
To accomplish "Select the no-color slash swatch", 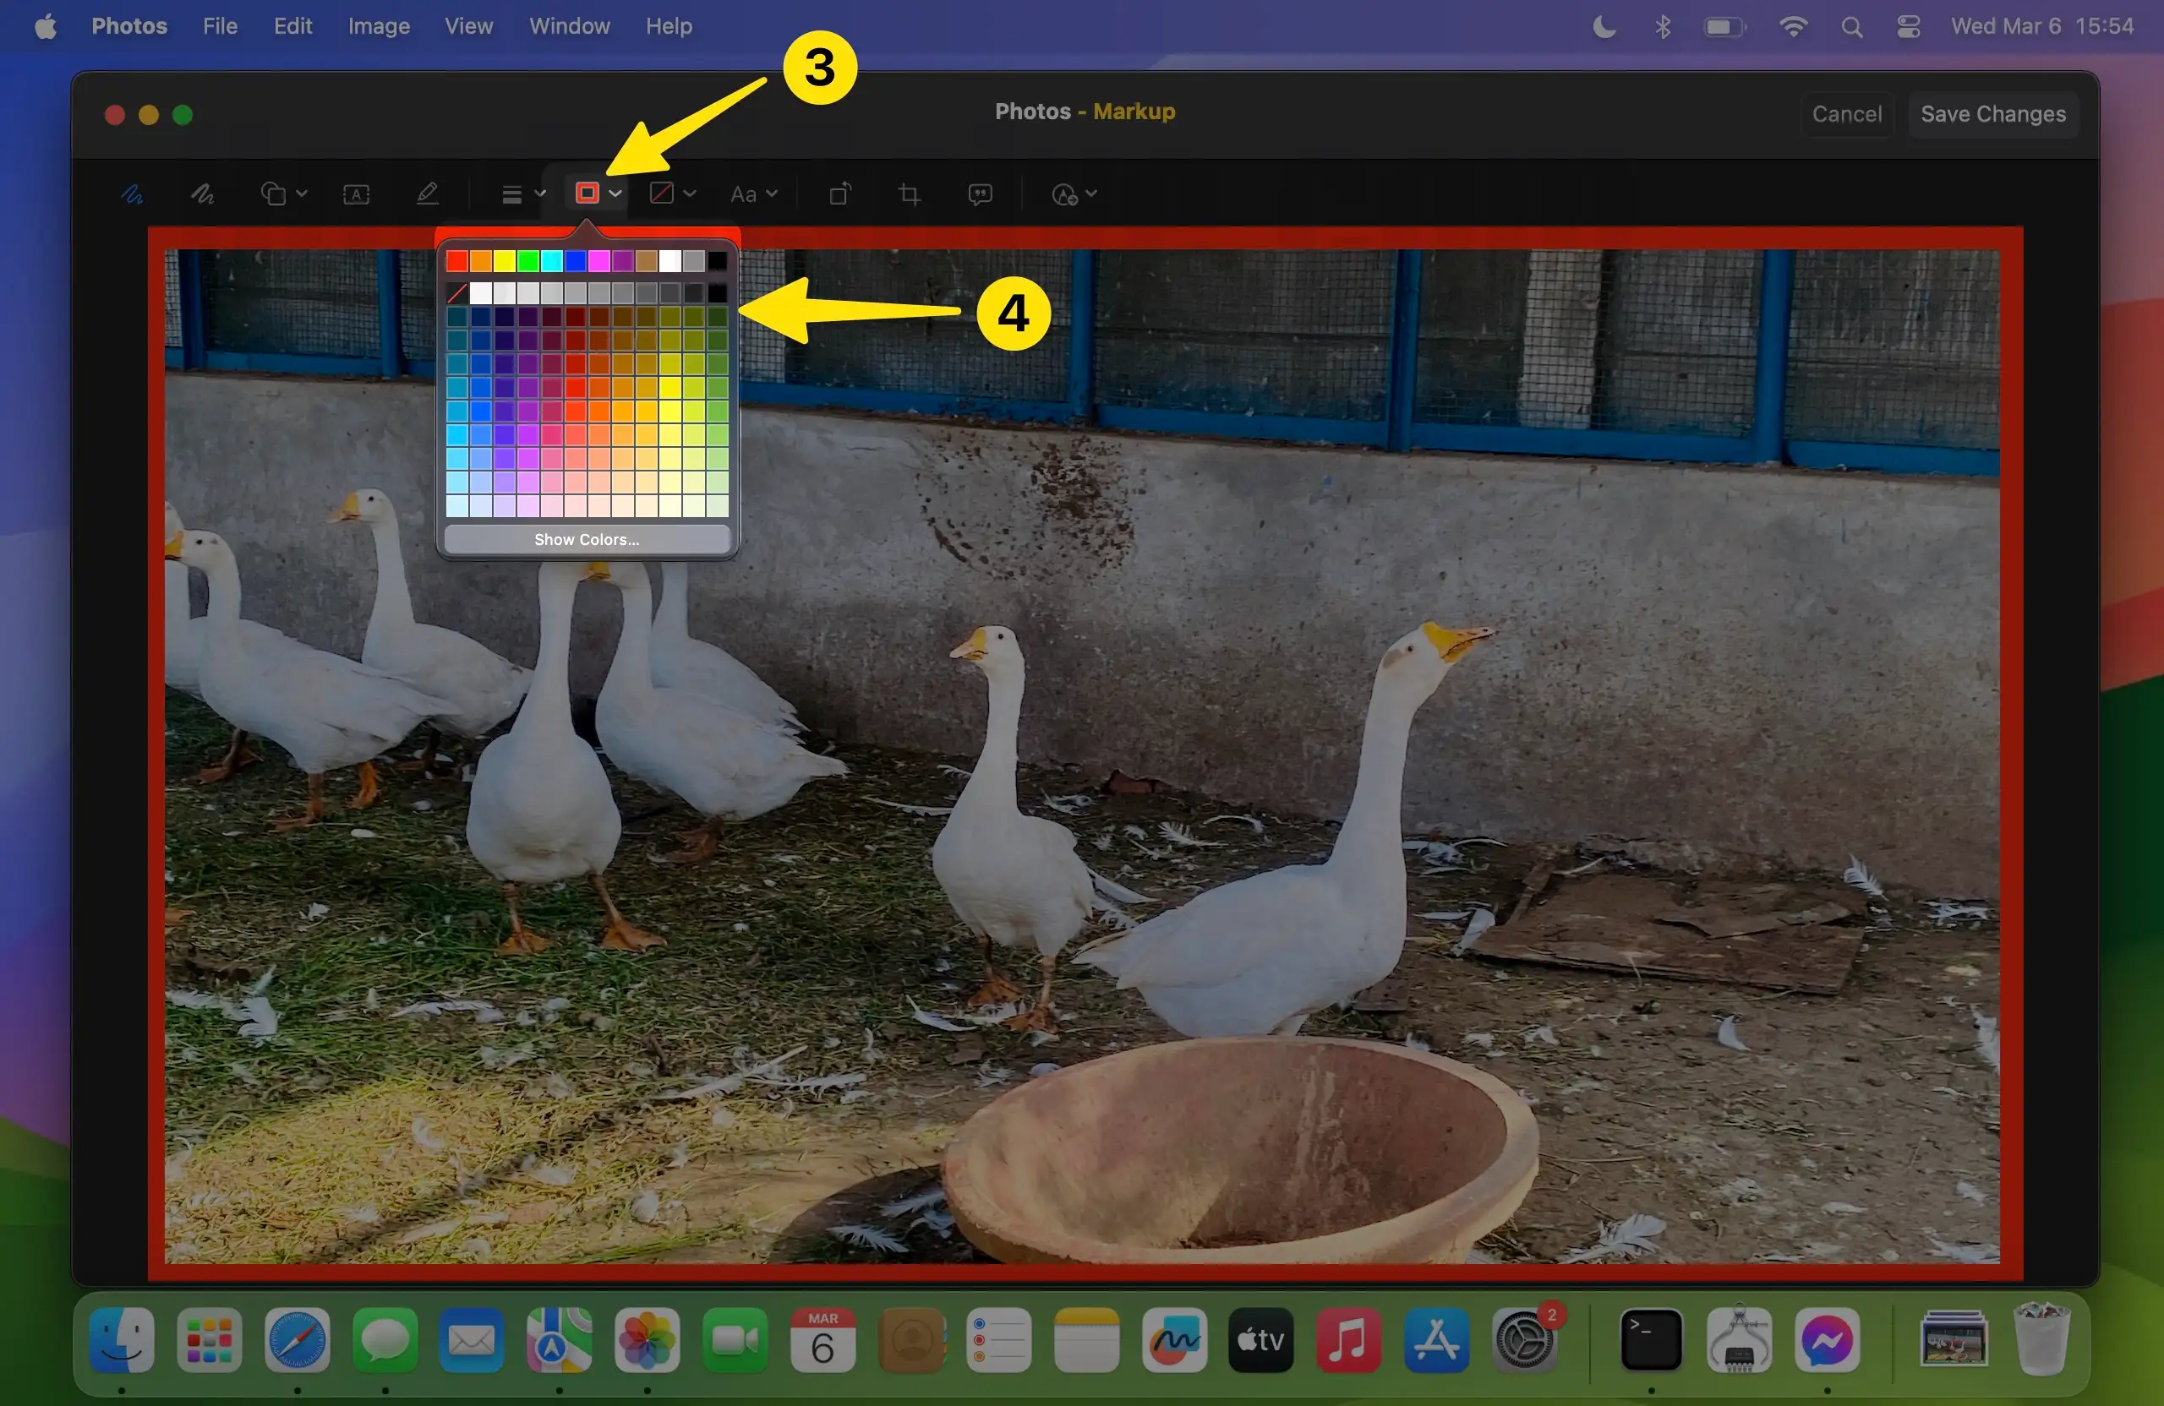I will (x=456, y=292).
